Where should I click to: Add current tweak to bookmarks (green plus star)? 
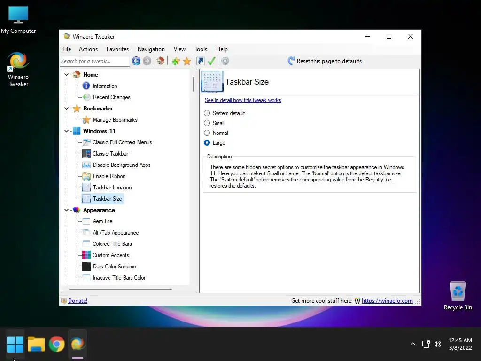[176, 61]
